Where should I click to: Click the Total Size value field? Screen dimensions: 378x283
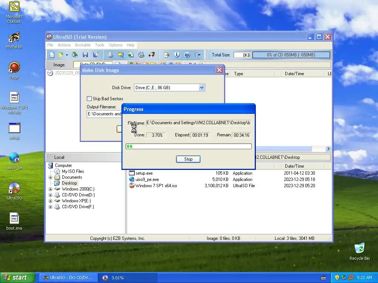[242, 55]
